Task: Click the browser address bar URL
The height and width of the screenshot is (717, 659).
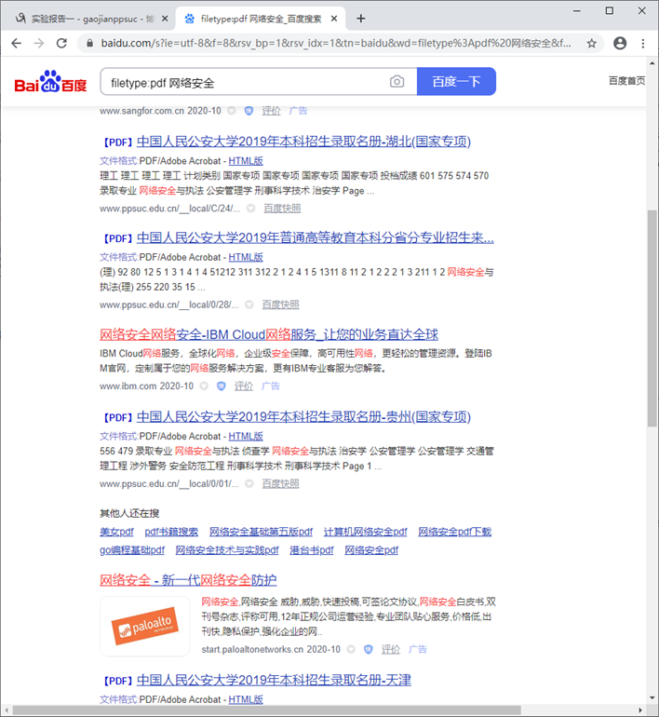Action: (336, 44)
